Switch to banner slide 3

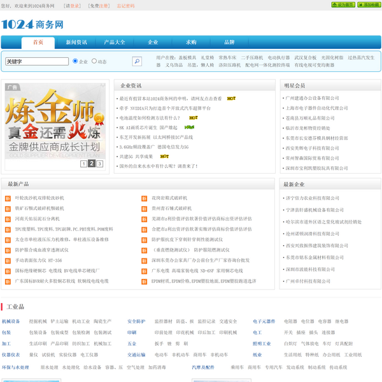(99, 164)
